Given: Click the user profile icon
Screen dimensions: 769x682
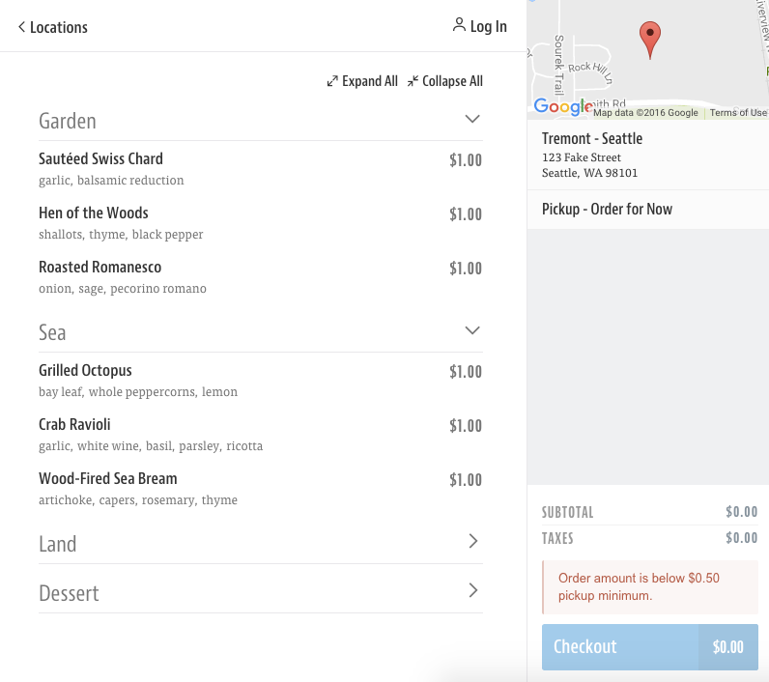Looking at the screenshot, I should tap(459, 25).
